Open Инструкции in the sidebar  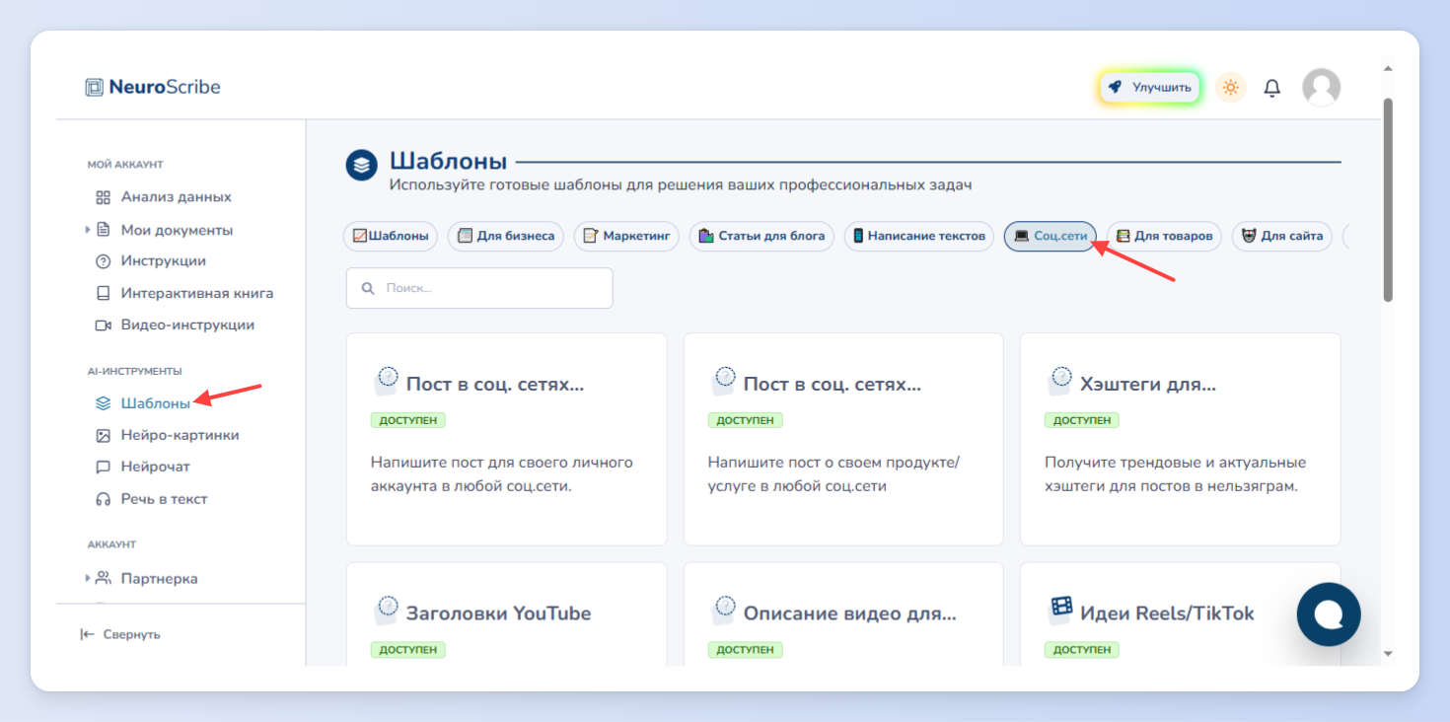click(x=163, y=261)
